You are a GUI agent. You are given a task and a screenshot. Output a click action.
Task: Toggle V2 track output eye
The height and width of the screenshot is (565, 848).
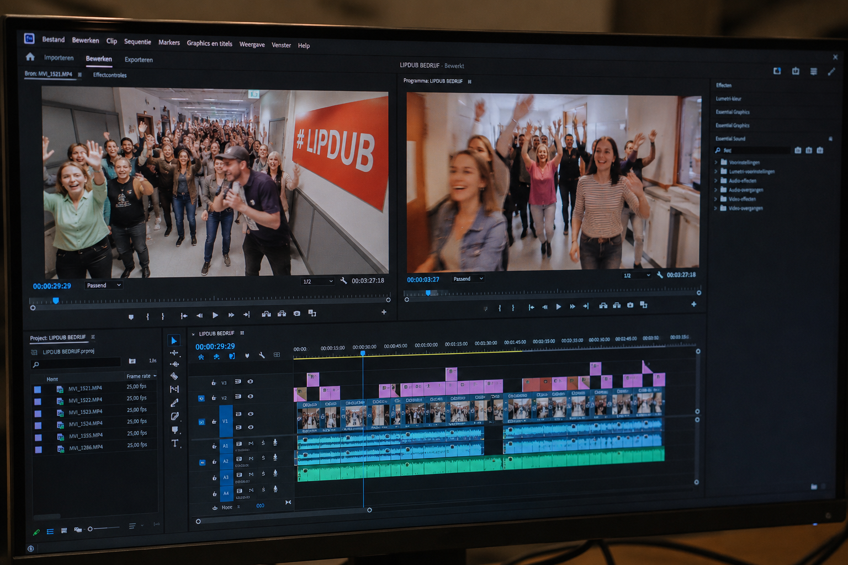point(250,396)
